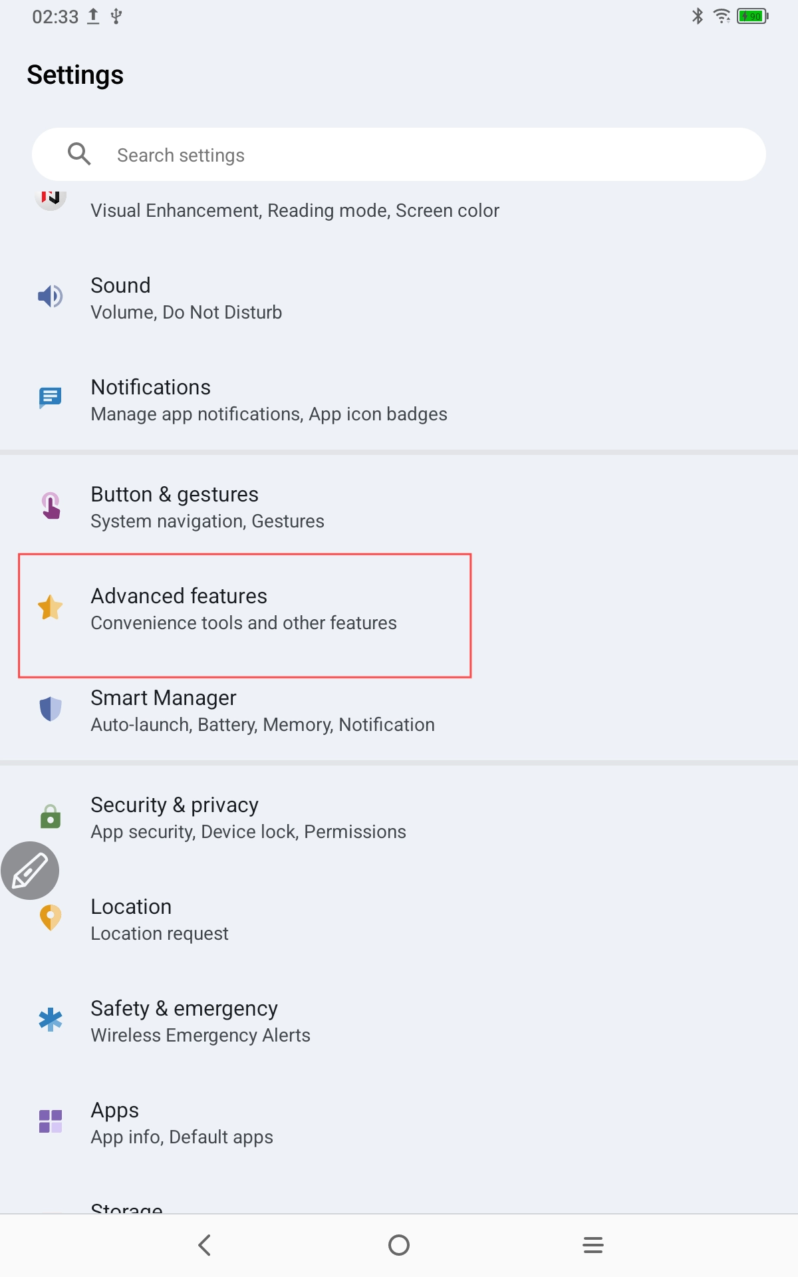Screen dimensions: 798x1277
Task: Tap the Notifications message icon
Action: coord(51,398)
